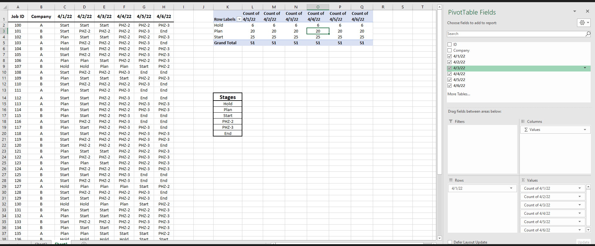Click the Stages heading cell
The image size is (595, 246).
click(x=228, y=97)
